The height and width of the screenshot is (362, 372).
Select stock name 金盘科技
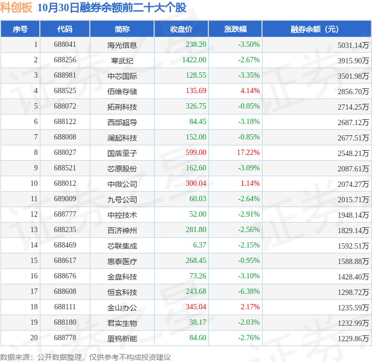pos(122,277)
